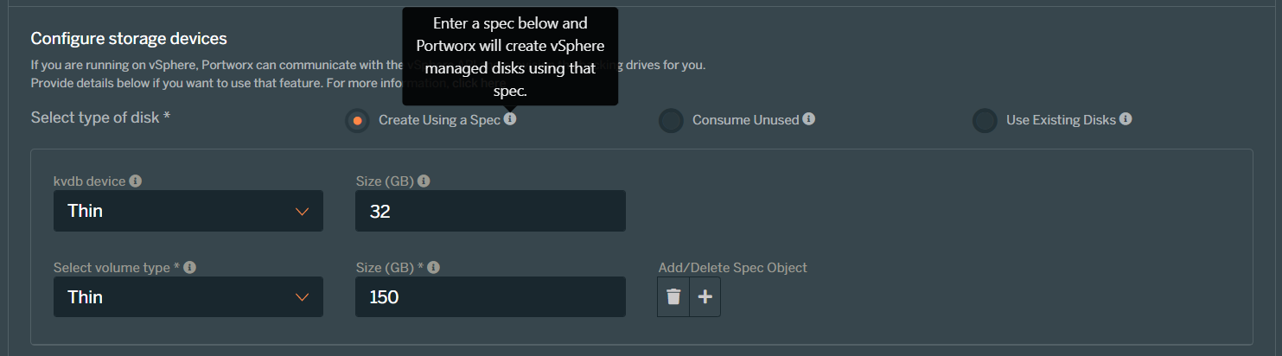Select the Create Using a Spec radio button
This screenshot has height=356, width=1282.
[x=357, y=120]
